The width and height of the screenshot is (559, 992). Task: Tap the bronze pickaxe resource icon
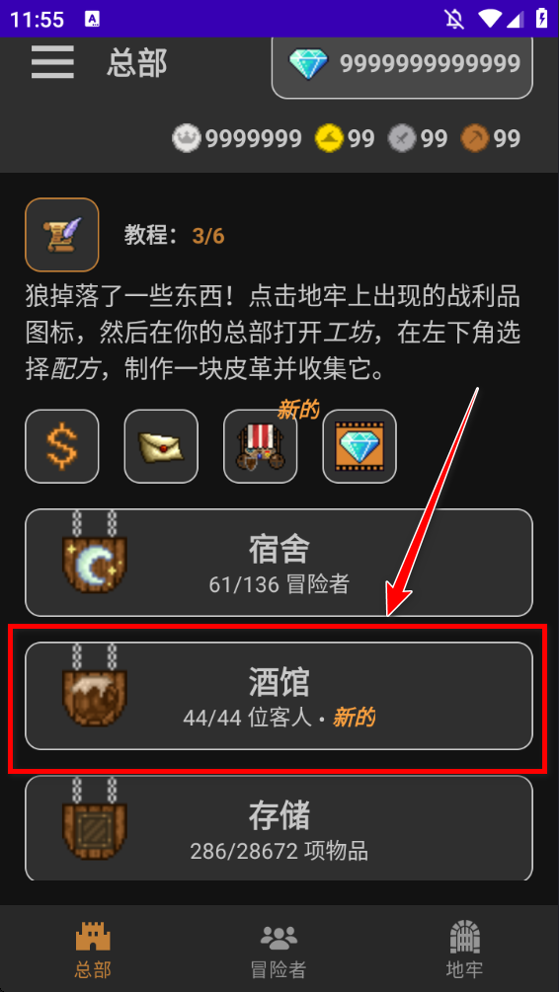click(475, 138)
